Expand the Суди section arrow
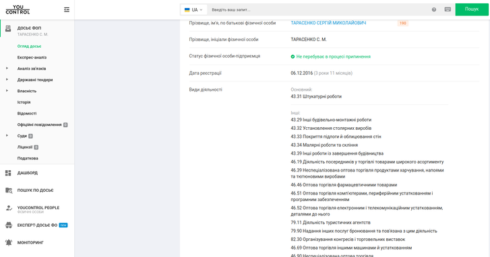 7,136
